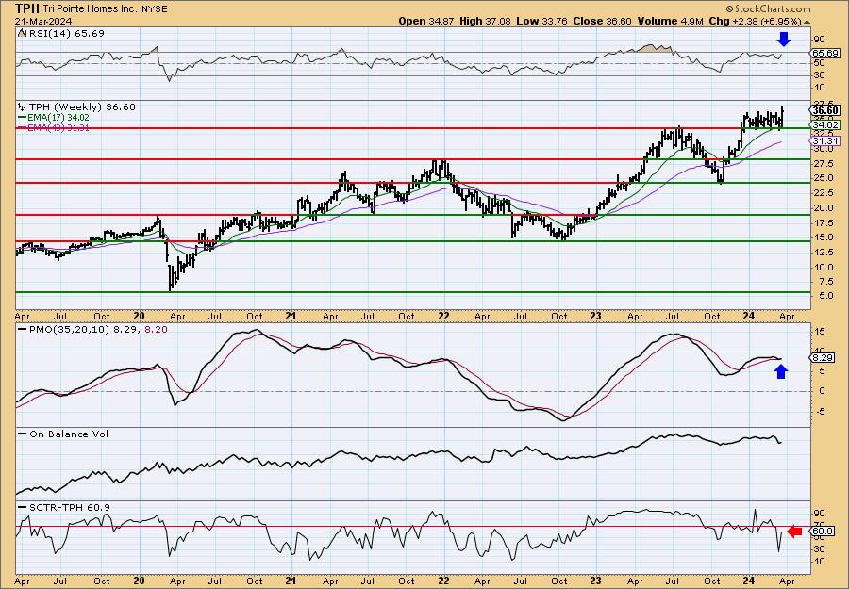Open the StockCharts.com copyright link
This screenshot has height=589, width=849.
[768, 8]
